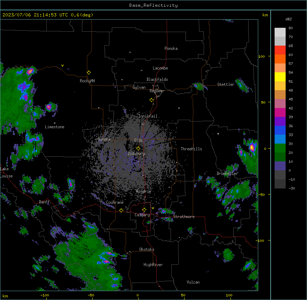Click the RedDeer city label
The height and width of the screenshot is (300, 307).
click(x=157, y=91)
